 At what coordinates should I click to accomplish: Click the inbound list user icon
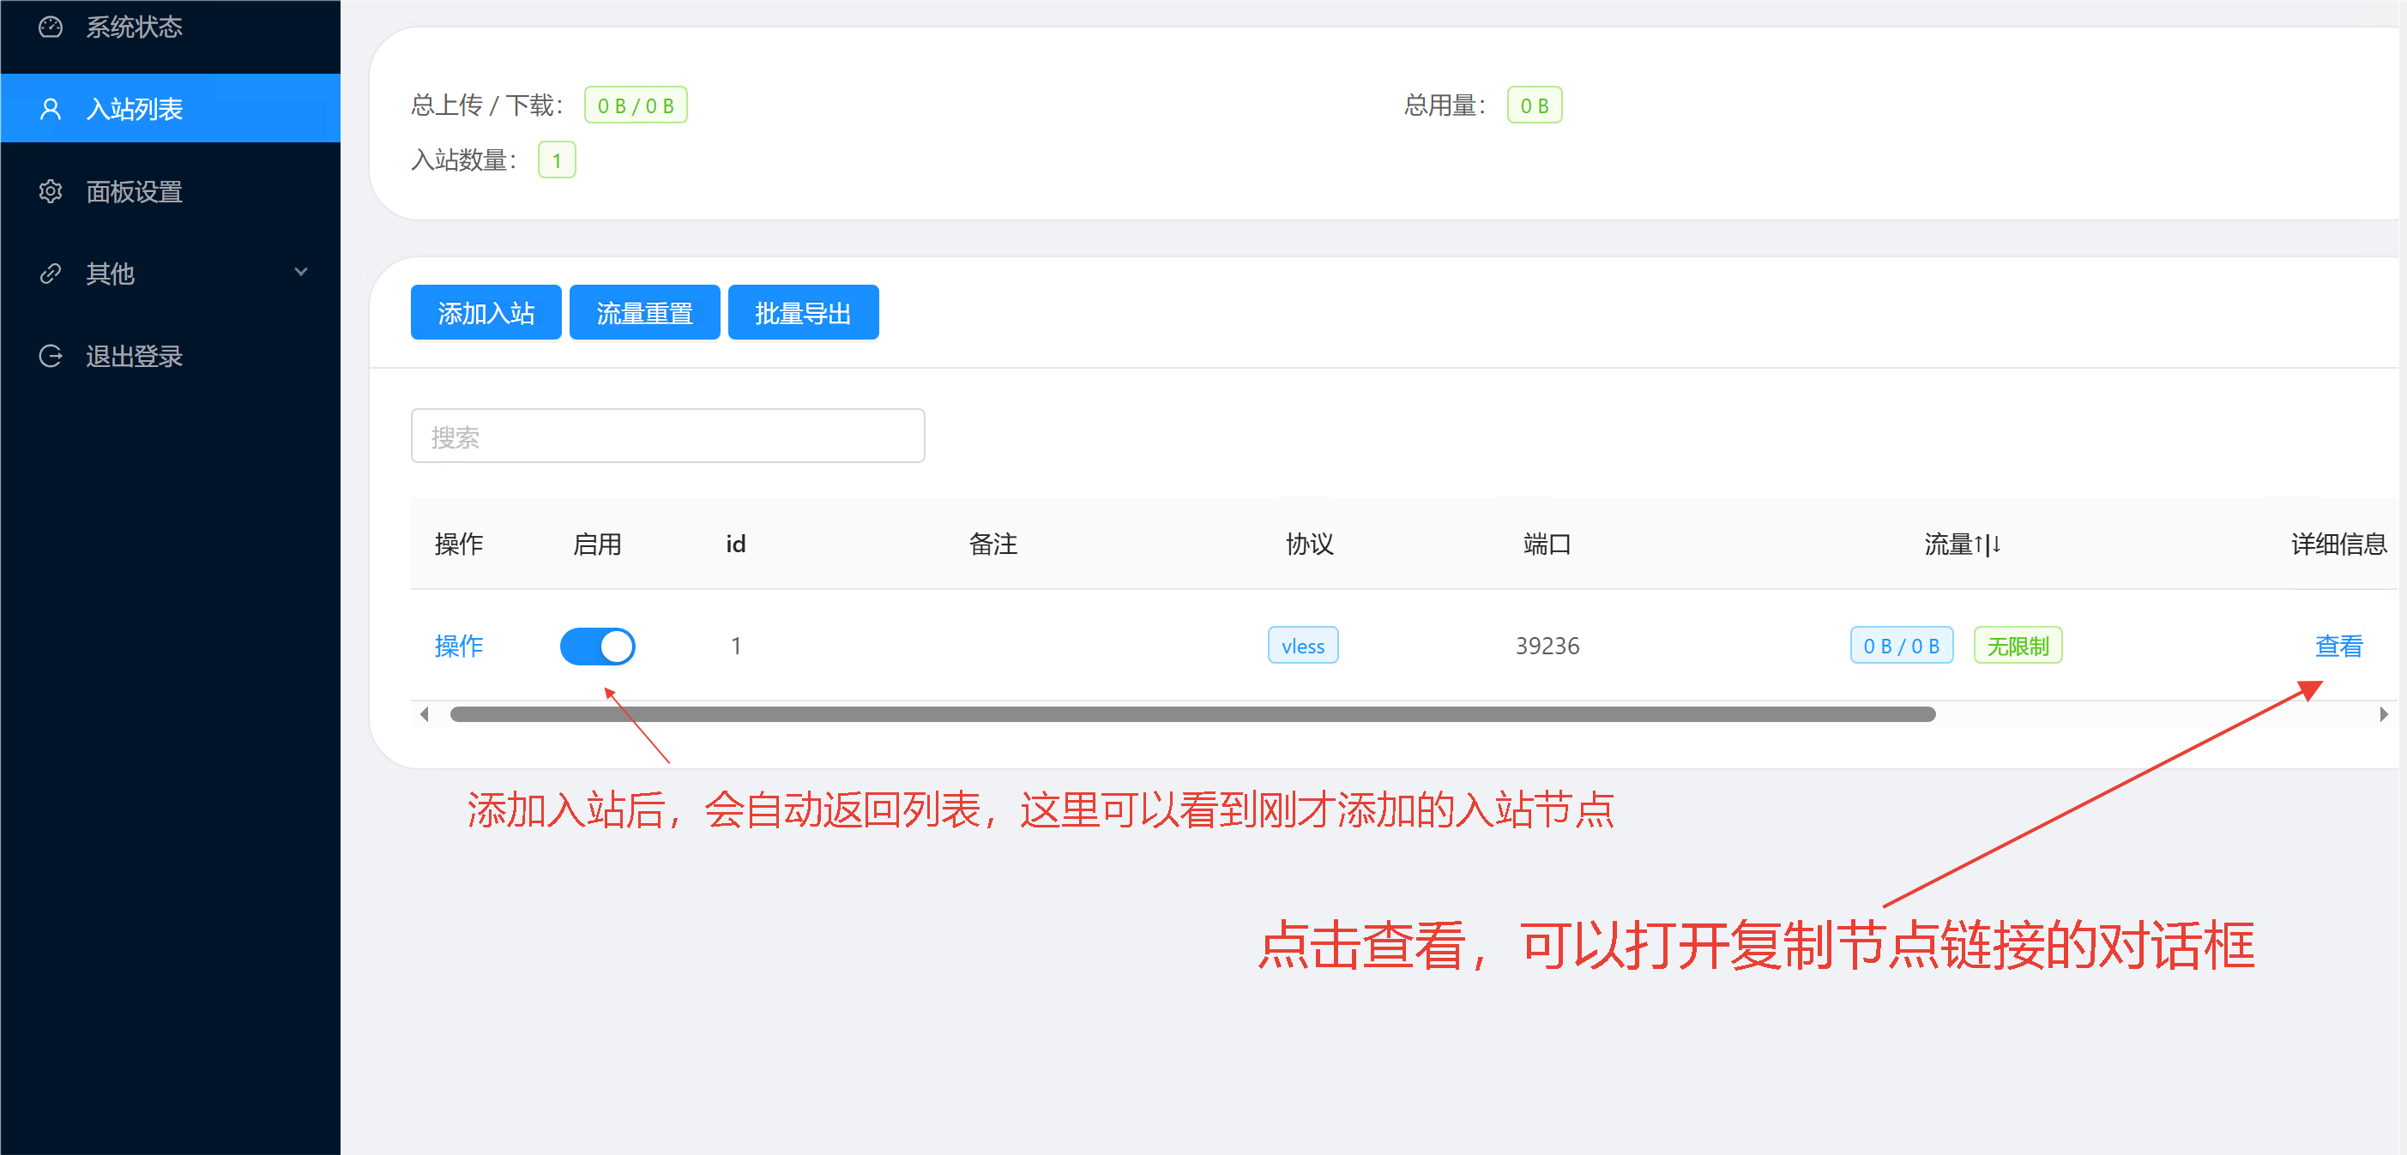click(51, 109)
